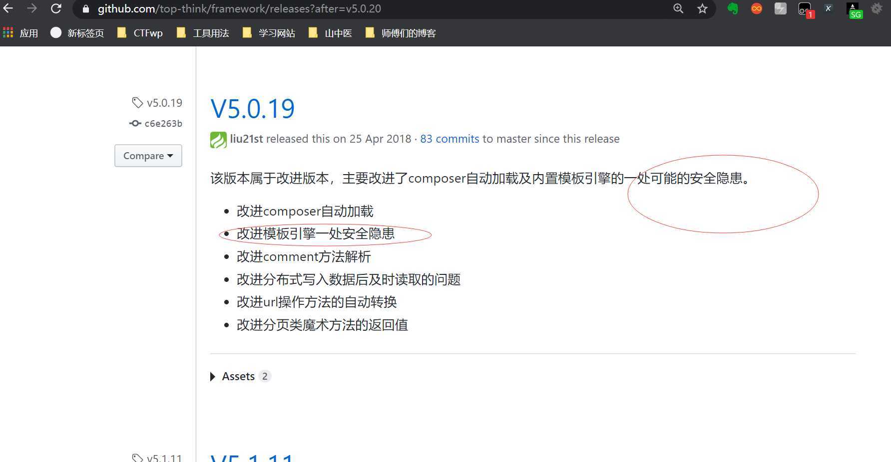Click the tag icon beside v5.0.19
The image size is (891, 462).
[137, 103]
